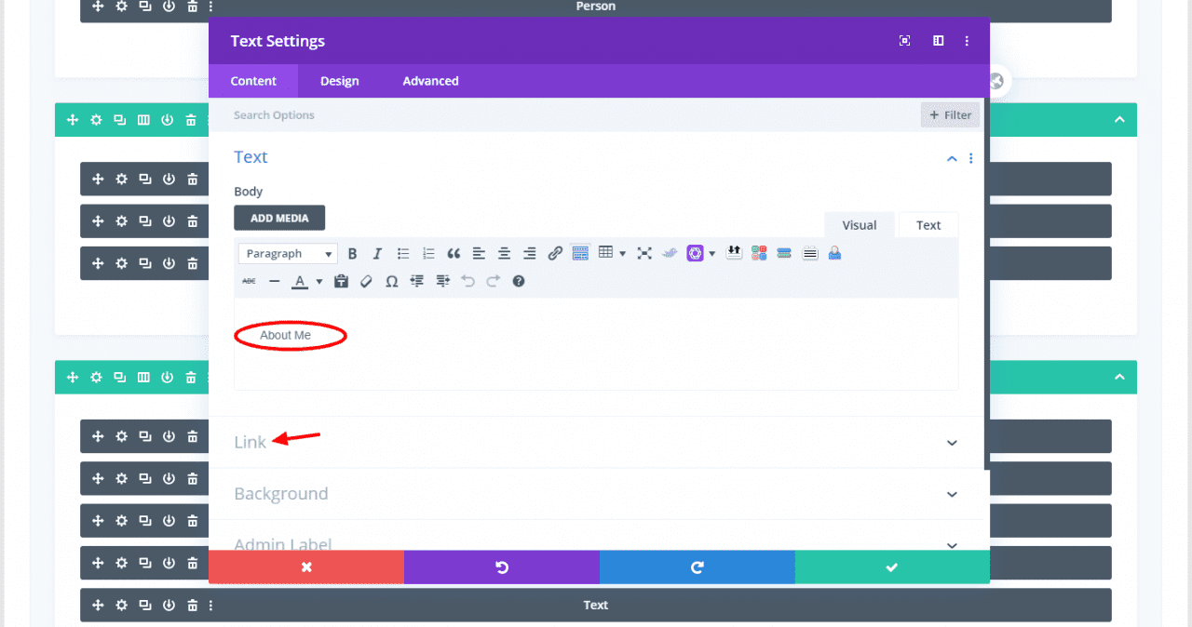Apply strikethrough formatting
The image size is (1192, 627).
[248, 281]
